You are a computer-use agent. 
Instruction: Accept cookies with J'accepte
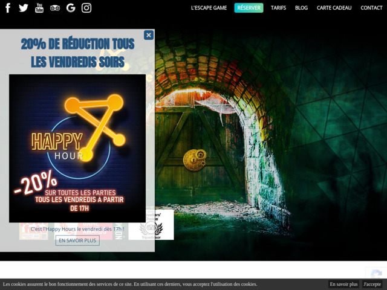coord(372,284)
